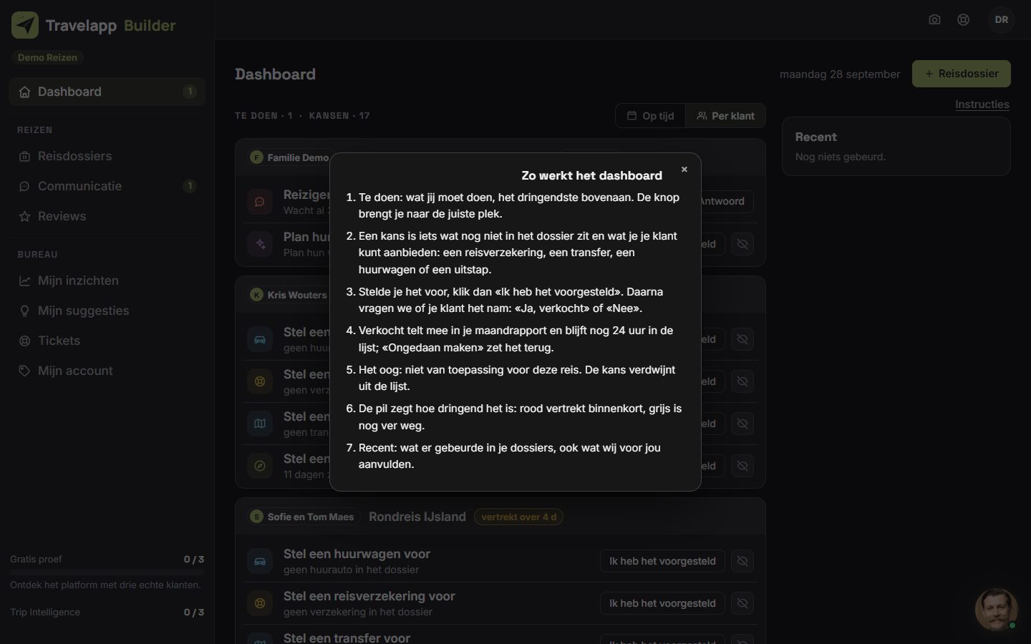Click 'Ik heb het voorgesteld' for the huurwagen row
This screenshot has width=1031, height=644.
coord(662,561)
